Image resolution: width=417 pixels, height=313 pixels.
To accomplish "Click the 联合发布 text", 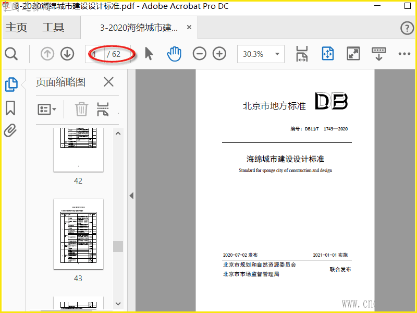I will pos(340,269).
